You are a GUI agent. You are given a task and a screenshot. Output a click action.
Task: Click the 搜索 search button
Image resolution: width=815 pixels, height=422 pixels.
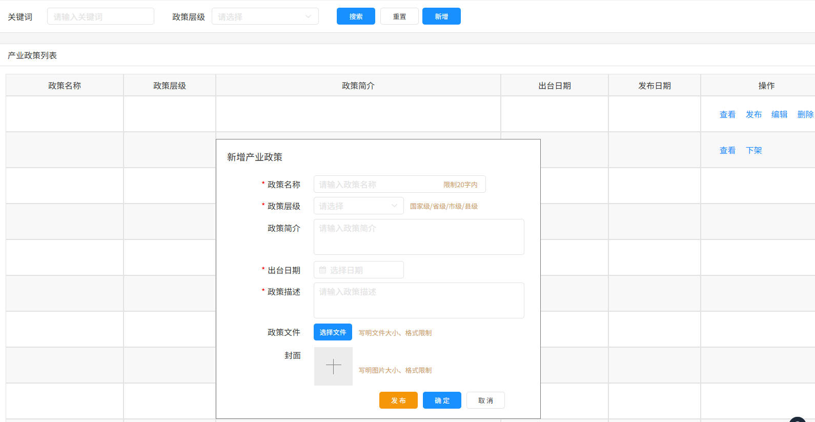coord(356,16)
